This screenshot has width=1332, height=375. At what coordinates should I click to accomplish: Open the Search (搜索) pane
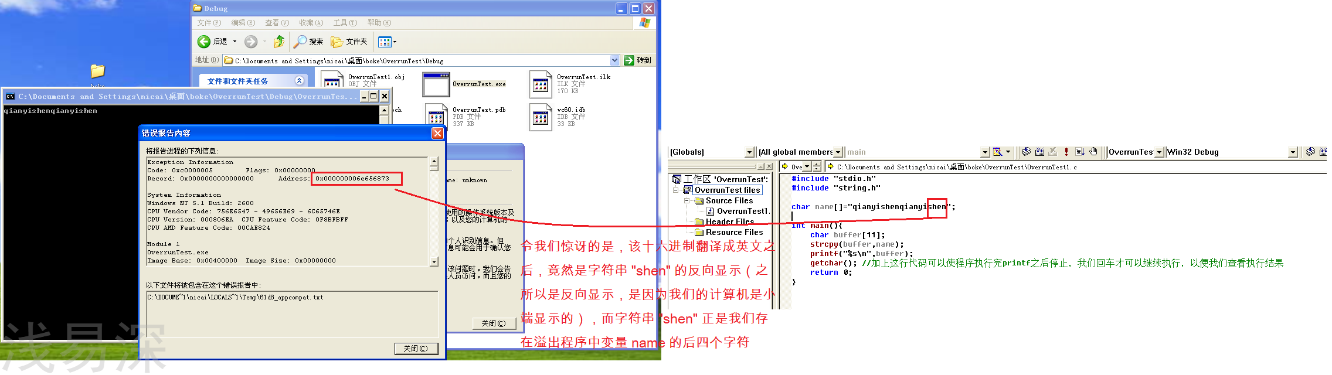pos(308,42)
